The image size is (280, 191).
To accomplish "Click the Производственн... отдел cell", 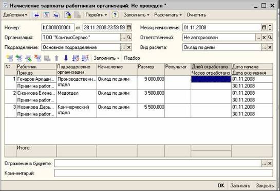I will coord(77,82).
